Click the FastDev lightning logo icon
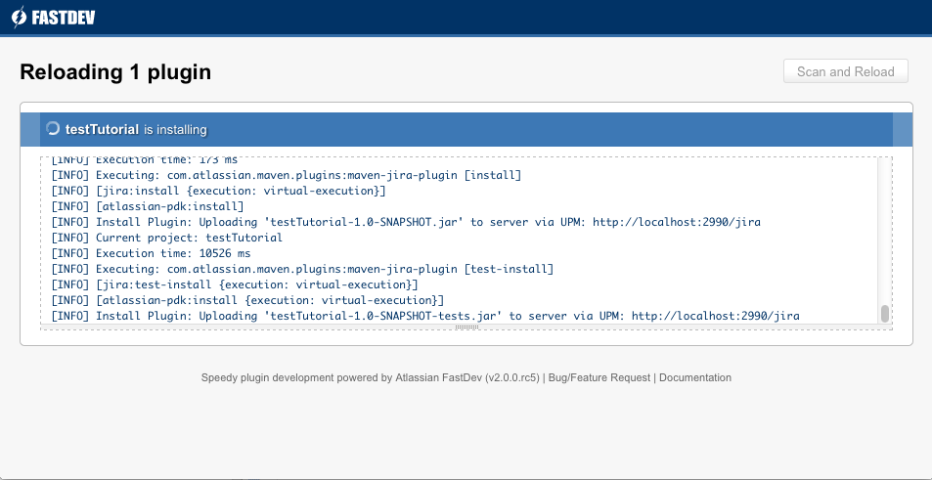The height and width of the screenshot is (480, 932). click(x=19, y=17)
